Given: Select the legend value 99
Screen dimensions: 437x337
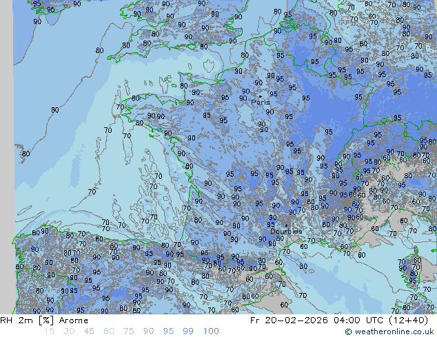Looking at the screenshot, I should coord(188,331).
